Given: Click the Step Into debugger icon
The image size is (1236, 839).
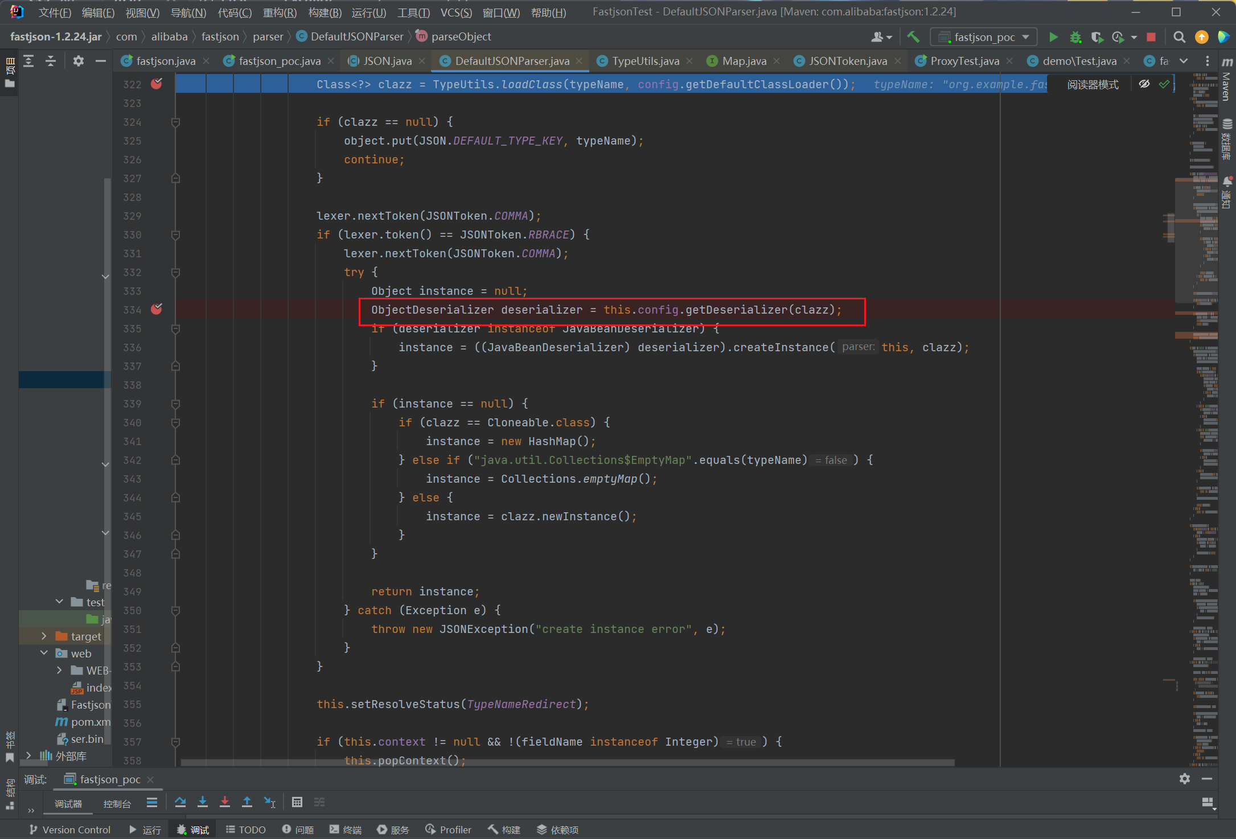Looking at the screenshot, I should pyautogui.click(x=203, y=802).
